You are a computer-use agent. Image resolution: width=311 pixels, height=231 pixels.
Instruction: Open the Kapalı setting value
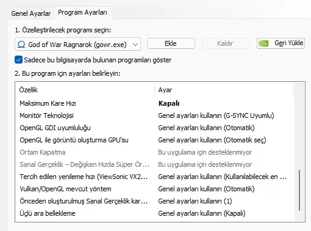(x=169, y=103)
